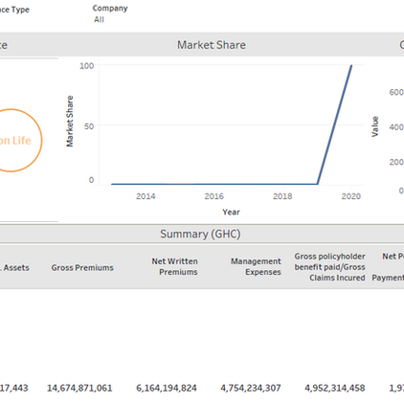Click the Summary (GHC) section header
This screenshot has height=404, width=404.
click(x=200, y=234)
